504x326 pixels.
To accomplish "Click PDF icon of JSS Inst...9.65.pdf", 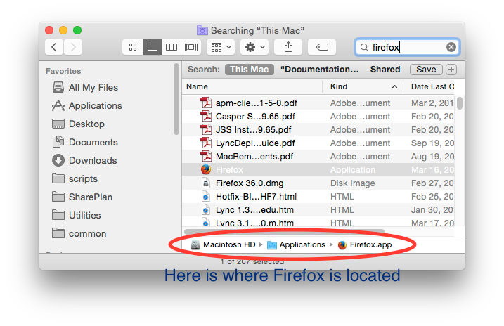I will click(206, 130).
